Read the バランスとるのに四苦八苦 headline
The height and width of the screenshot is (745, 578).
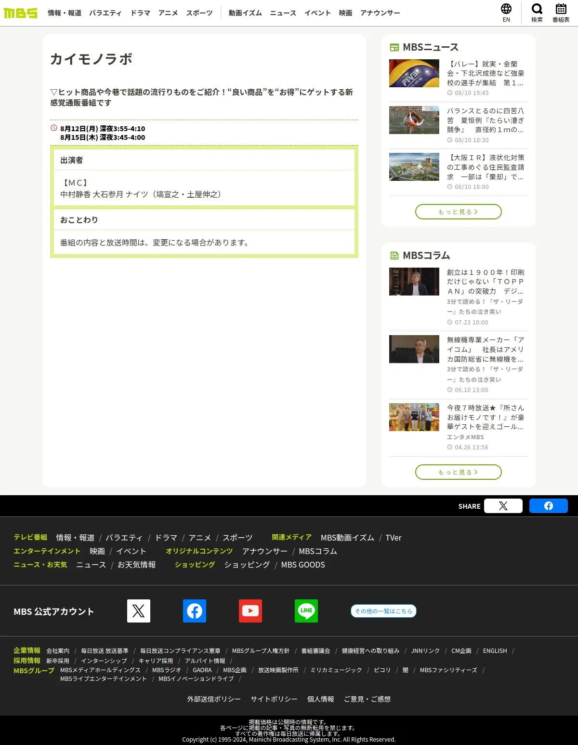[x=486, y=120]
